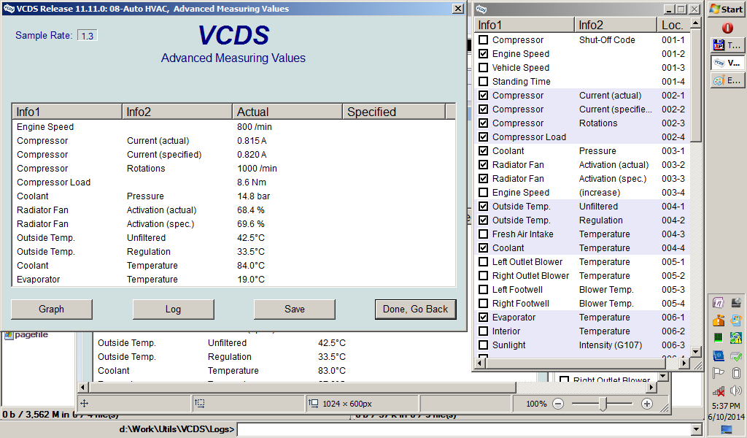Uncheck the Evaporator Temperature checkbox

[x=483, y=317]
